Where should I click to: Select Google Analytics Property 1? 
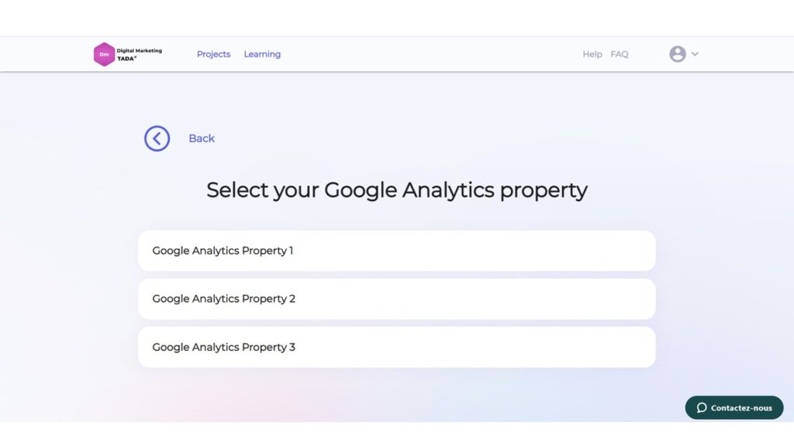397,251
